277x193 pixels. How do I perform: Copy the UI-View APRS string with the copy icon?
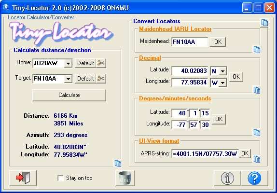[257, 159]
